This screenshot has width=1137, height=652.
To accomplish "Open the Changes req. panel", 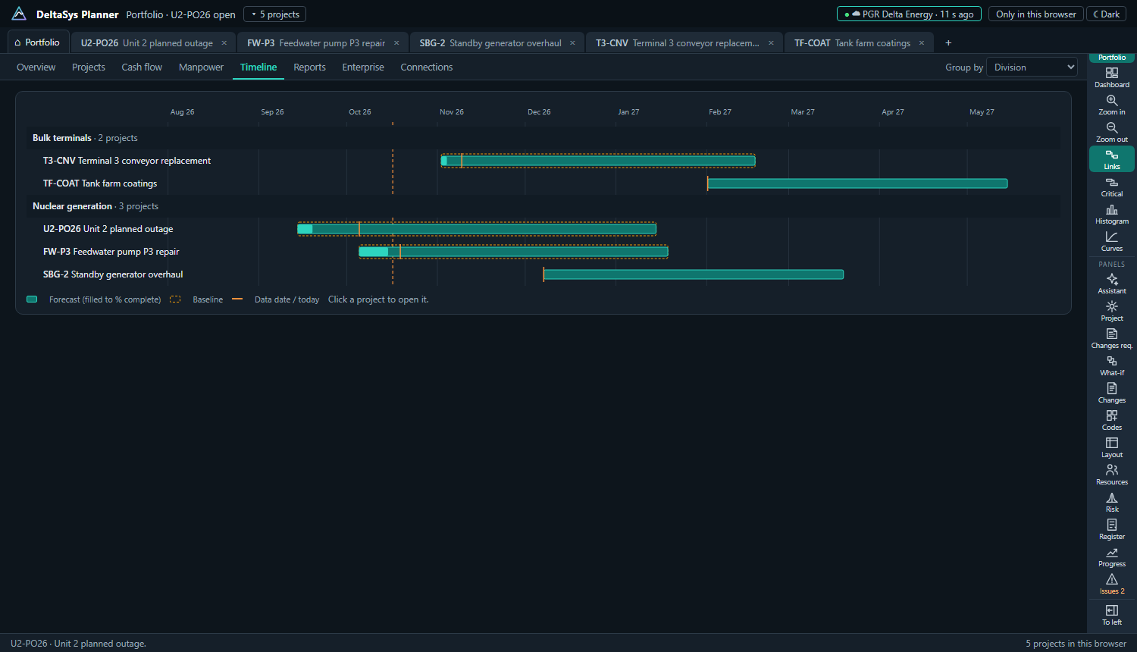I will coord(1112,338).
